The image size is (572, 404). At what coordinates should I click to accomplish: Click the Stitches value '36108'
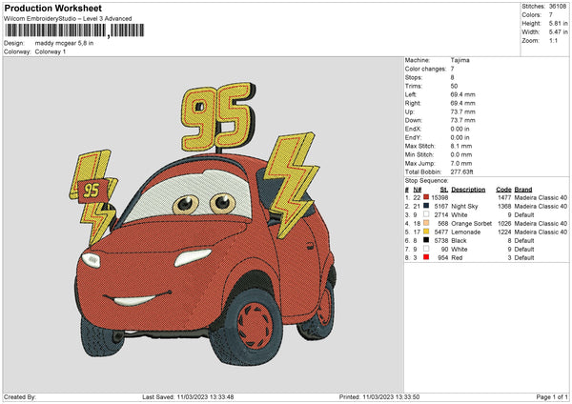click(558, 7)
